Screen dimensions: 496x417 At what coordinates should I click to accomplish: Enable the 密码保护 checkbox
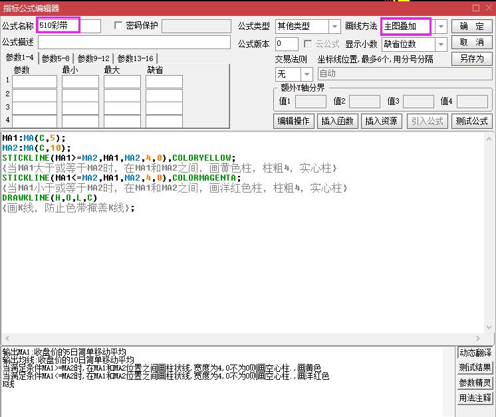pos(119,26)
